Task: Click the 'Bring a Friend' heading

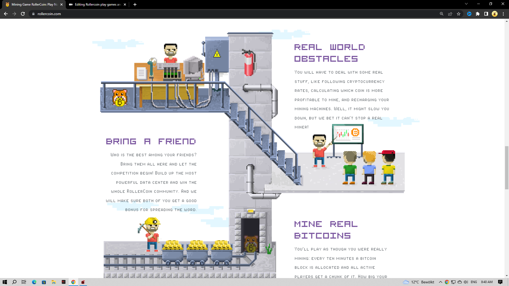Action: click(x=151, y=141)
